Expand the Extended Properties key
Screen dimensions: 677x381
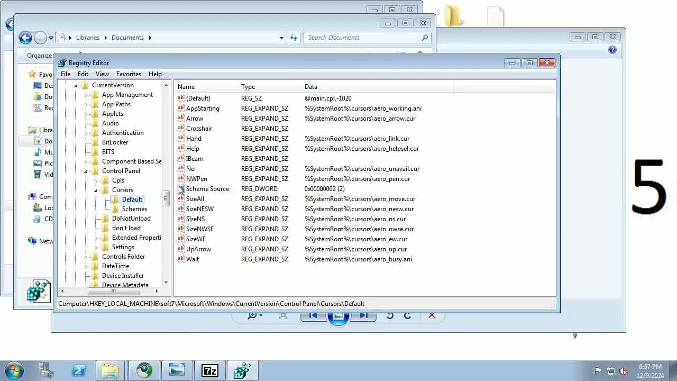[x=96, y=238]
